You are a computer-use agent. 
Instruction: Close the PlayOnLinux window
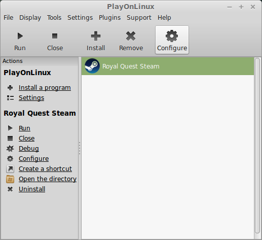(253, 7)
